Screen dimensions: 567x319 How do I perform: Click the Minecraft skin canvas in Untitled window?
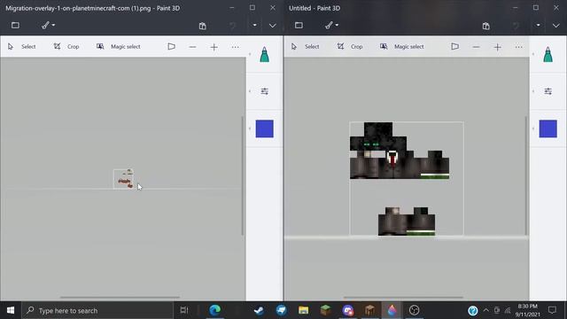407,179
